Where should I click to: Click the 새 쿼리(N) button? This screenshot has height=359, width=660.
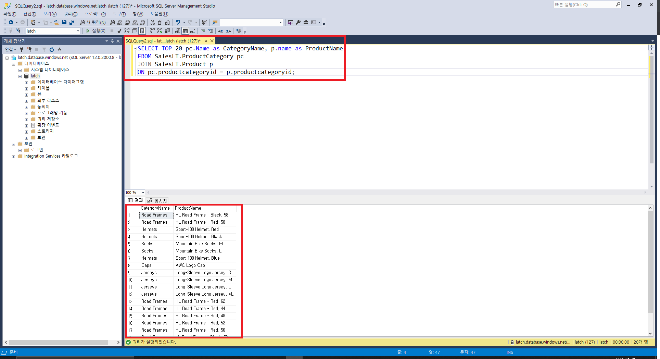coord(92,22)
